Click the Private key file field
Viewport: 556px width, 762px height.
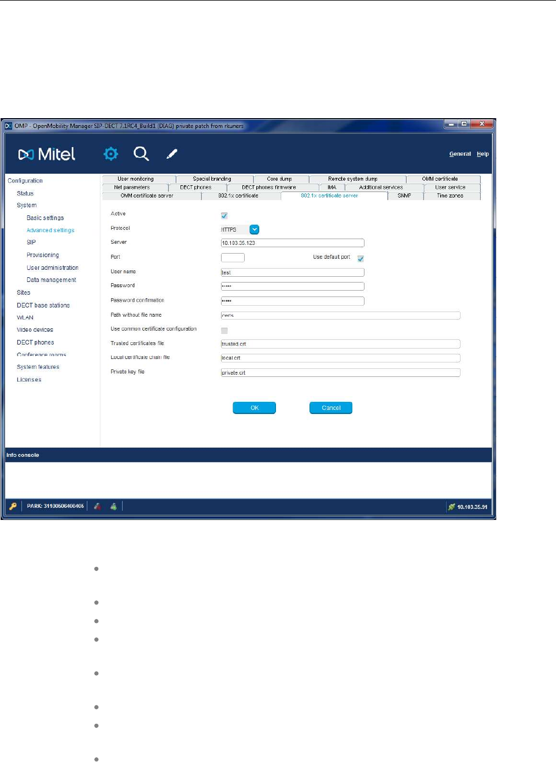click(341, 372)
